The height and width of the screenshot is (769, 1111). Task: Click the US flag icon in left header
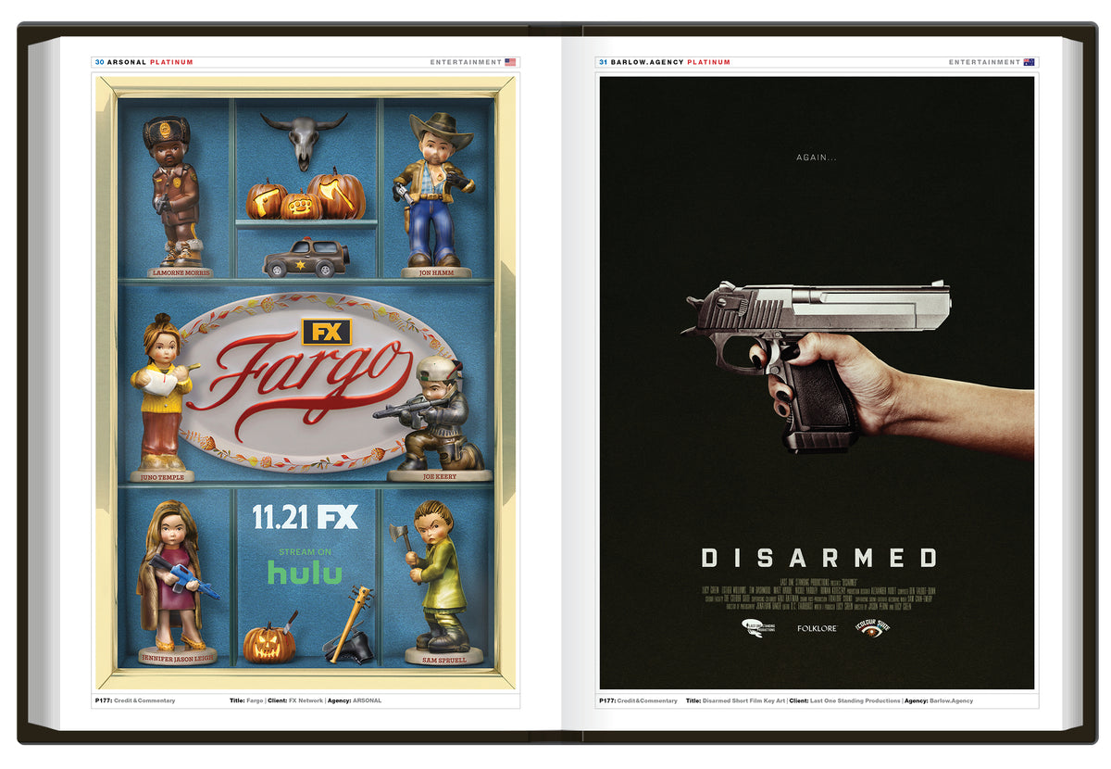point(510,63)
